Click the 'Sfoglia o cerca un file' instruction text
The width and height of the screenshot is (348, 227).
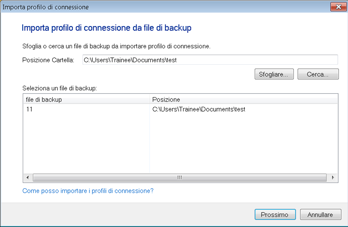(x=116, y=46)
